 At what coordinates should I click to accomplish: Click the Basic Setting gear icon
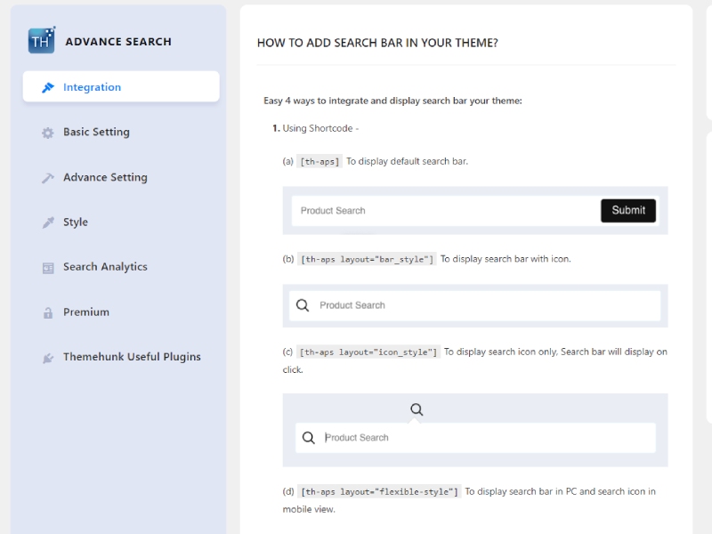click(48, 133)
